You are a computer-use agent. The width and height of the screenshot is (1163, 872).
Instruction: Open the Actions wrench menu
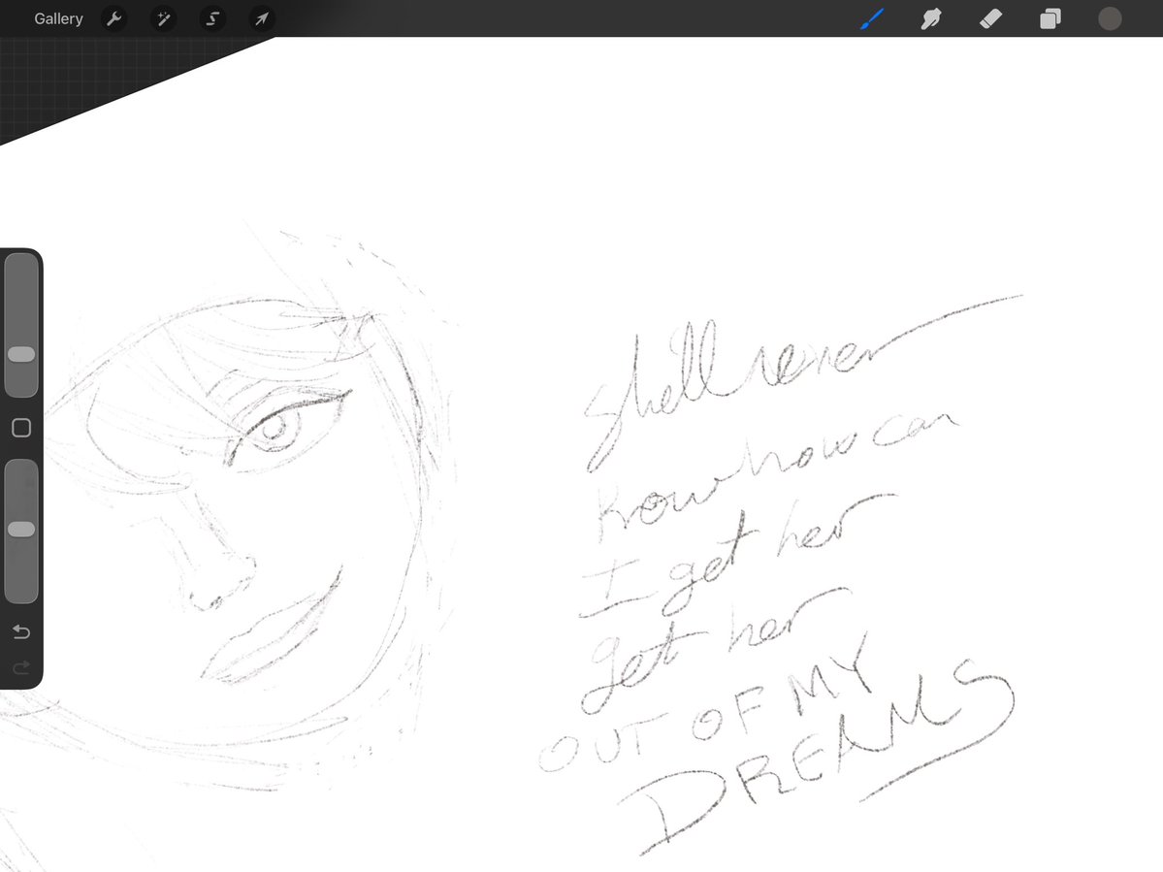tap(114, 18)
